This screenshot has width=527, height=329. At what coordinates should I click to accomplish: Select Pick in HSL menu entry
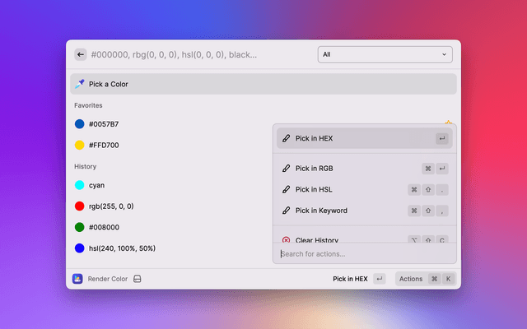[314, 189]
